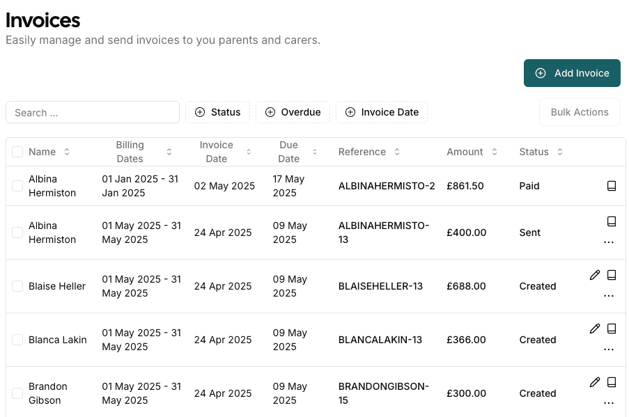Viewport: 629px width, 417px height.
Task: Open the document icon on Brandon Gibson's row
Action: (x=612, y=382)
